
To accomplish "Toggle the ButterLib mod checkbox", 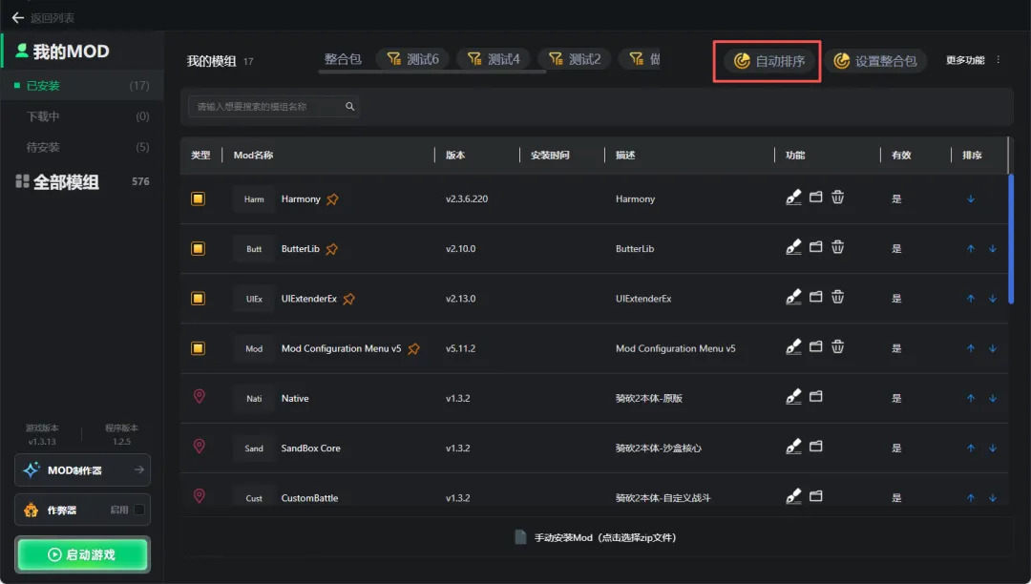I will (198, 248).
